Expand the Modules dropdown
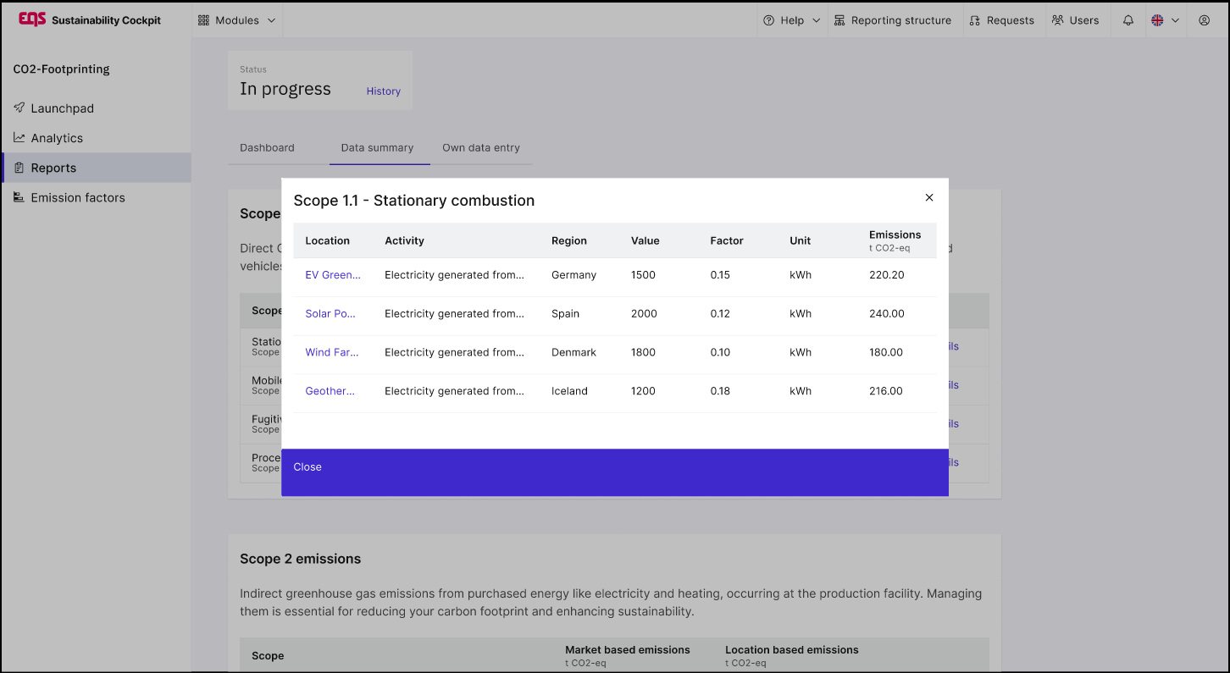This screenshot has width=1230, height=673. coord(237,20)
